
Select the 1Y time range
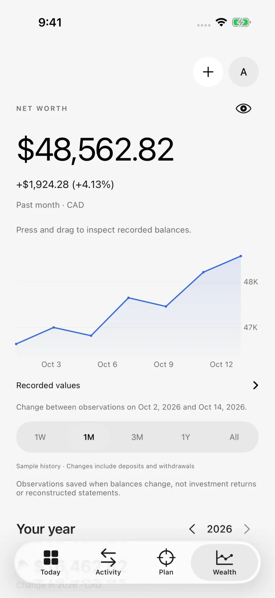(x=185, y=437)
